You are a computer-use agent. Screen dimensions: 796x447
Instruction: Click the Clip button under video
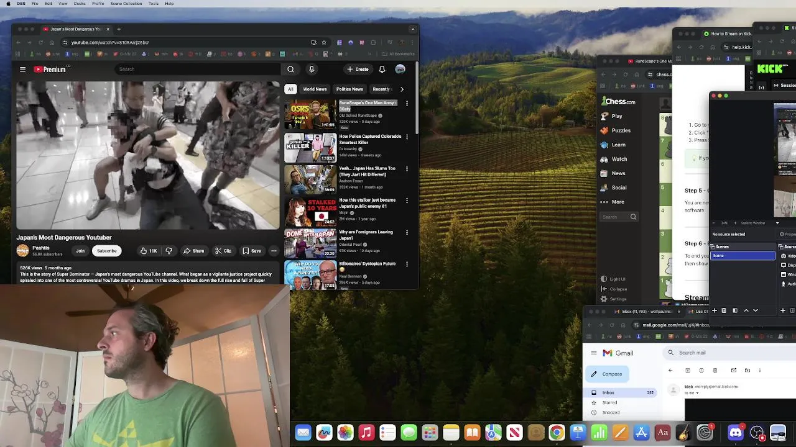tap(223, 251)
